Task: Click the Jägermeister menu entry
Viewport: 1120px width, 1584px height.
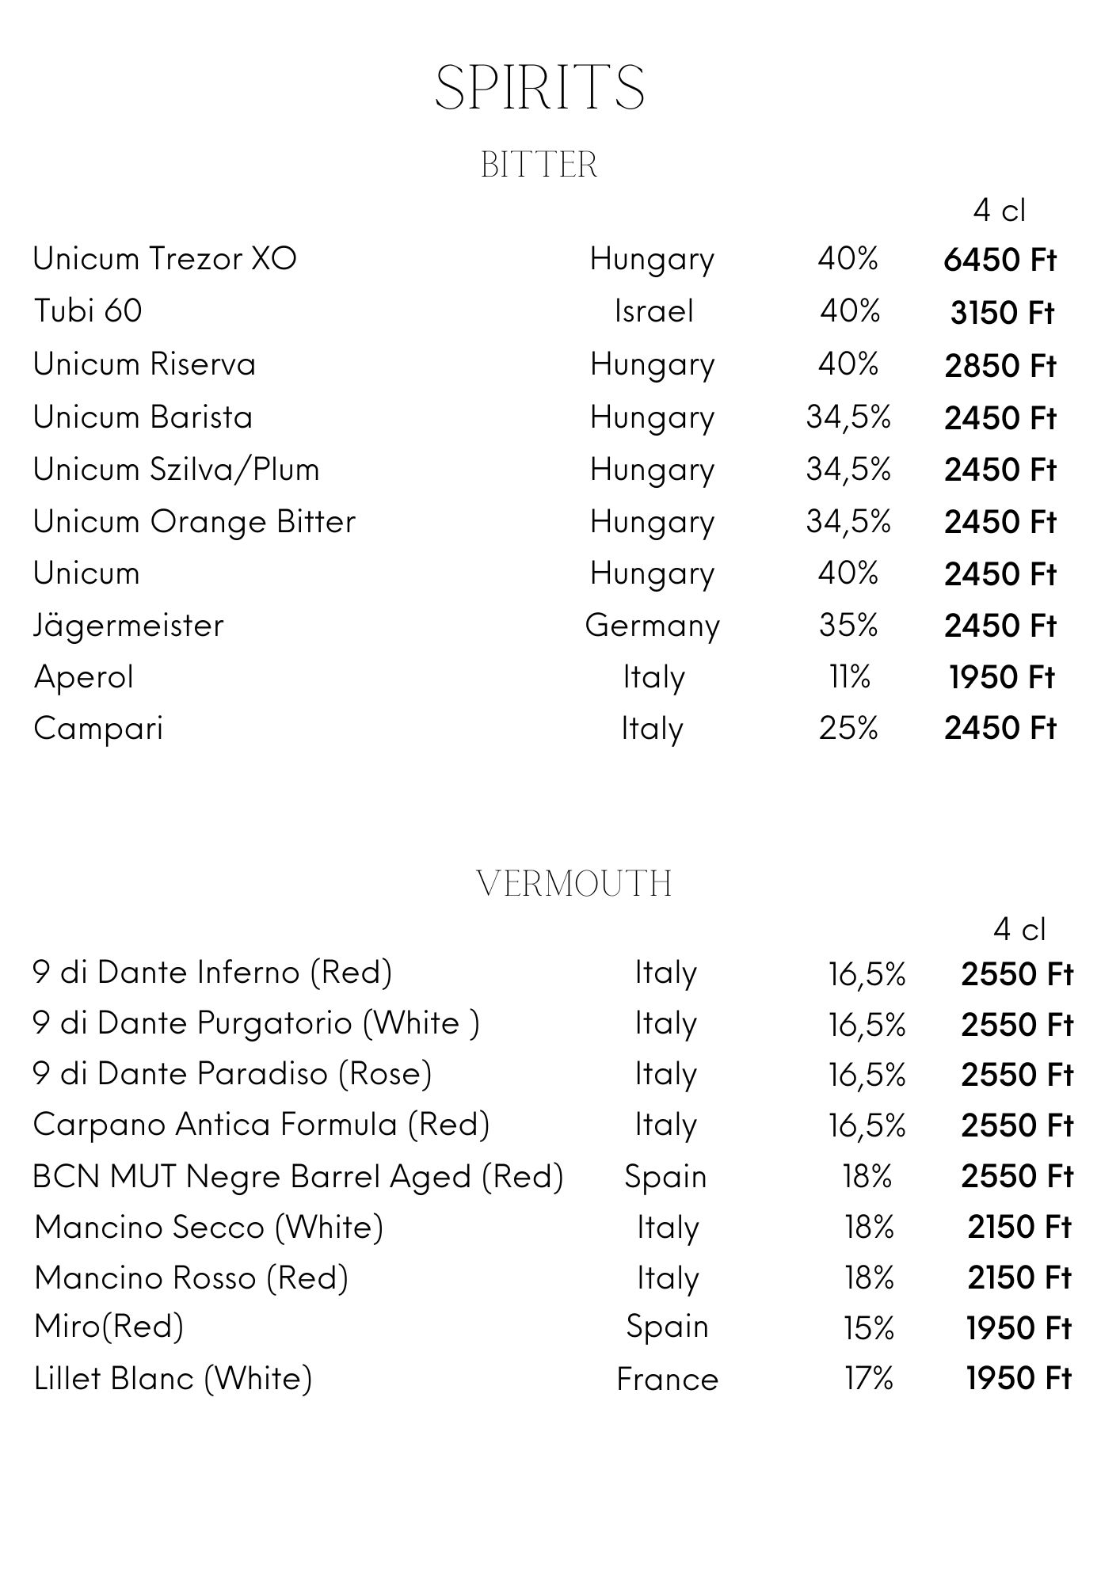Action: 128,626
